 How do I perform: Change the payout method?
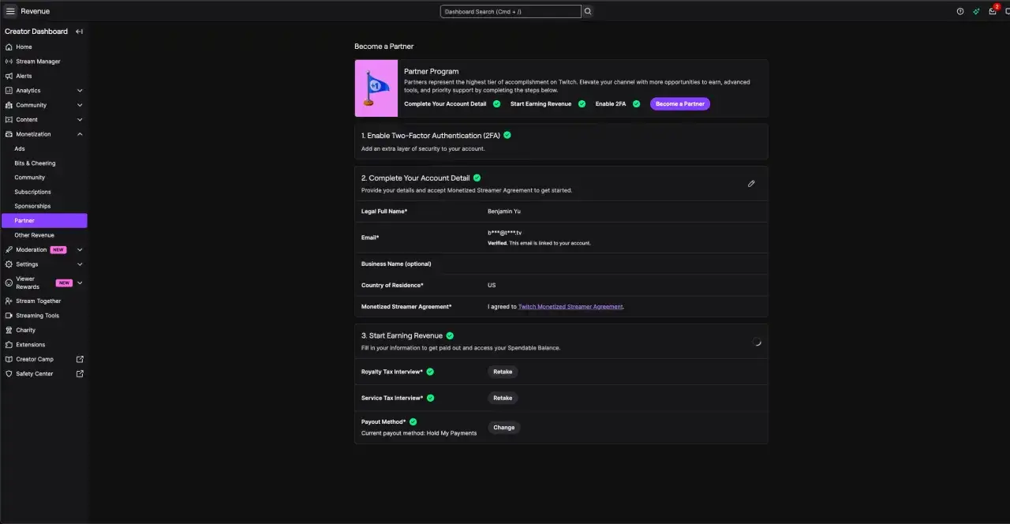(503, 428)
